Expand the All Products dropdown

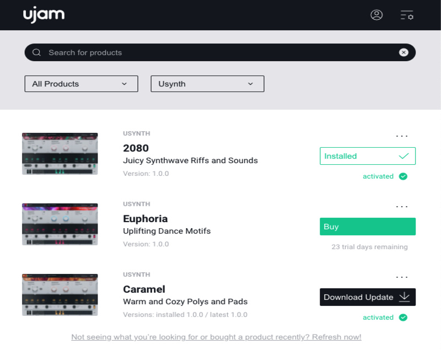click(81, 84)
